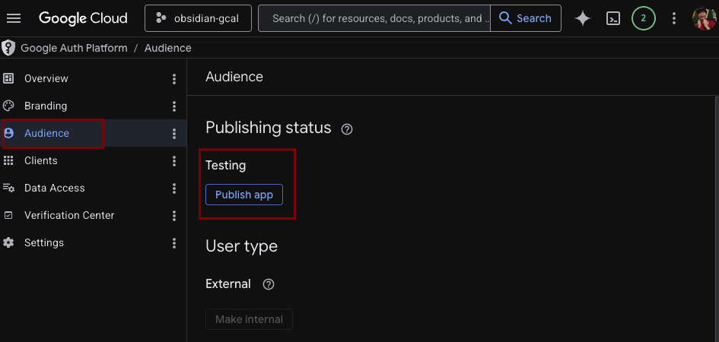Open the Gemini sparkle assistant
The height and width of the screenshot is (342, 719).
pos(583,18)
